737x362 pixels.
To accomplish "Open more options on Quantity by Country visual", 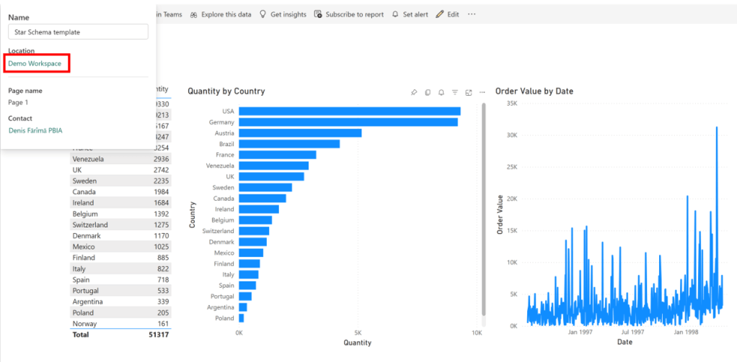I will coord(482,92).
